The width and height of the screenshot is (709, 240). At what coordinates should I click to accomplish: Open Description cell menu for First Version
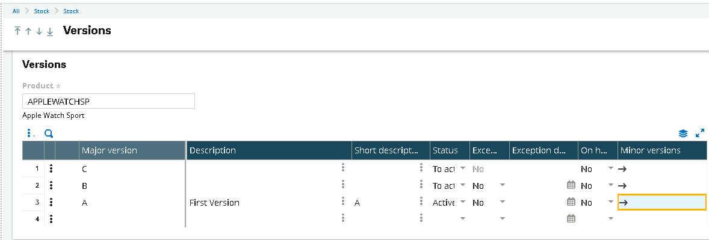pyautogui.click(x=343, y=202)
